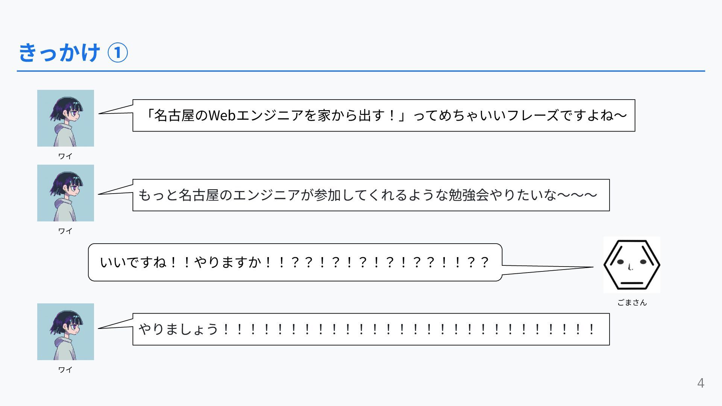Viewport: 722px width, 406px height.
Task: Click the ワイ label under top avatar
Action: pyautogui.click(x=65, y=156)
